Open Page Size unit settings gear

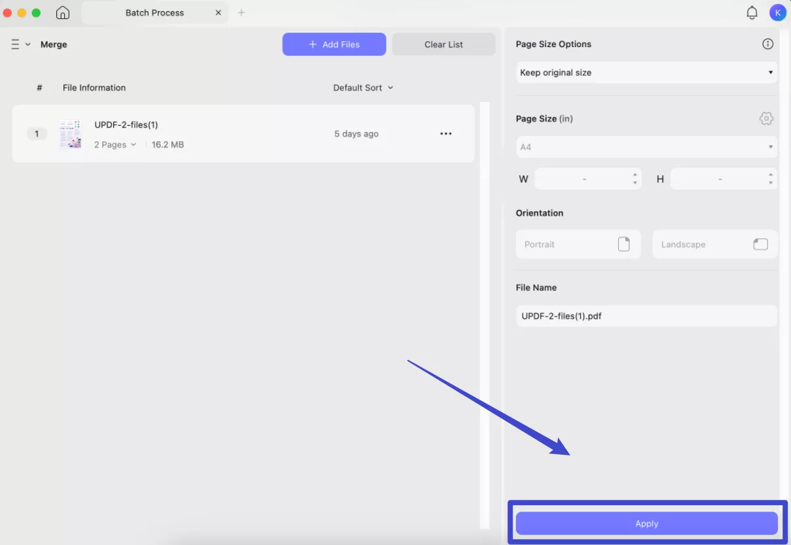766,118
